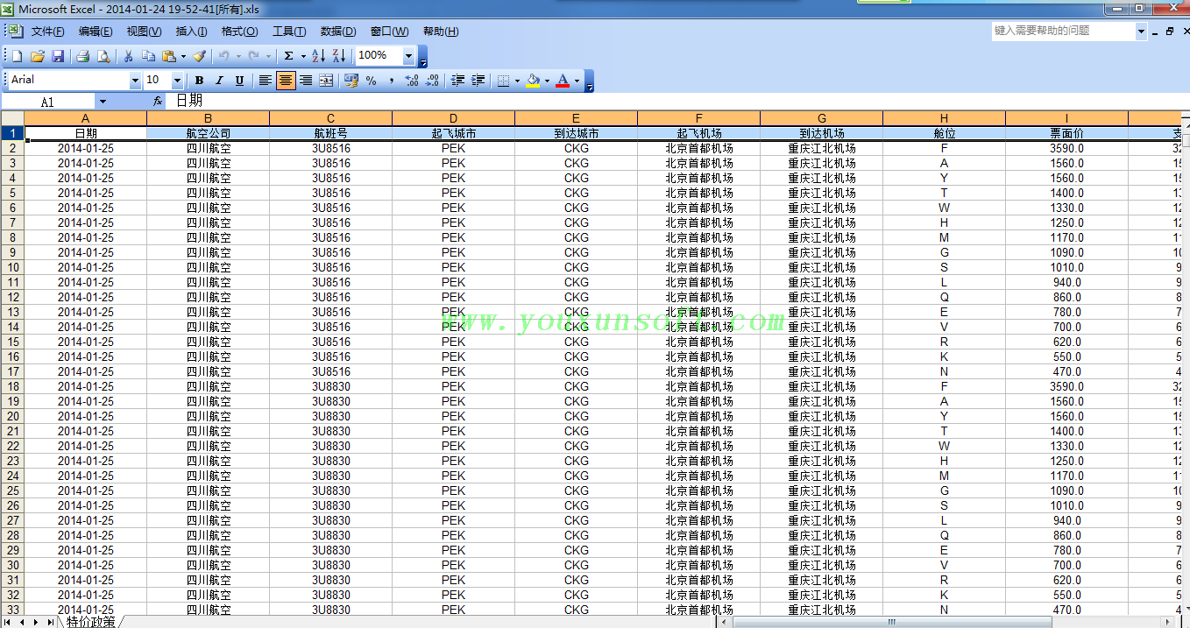Select the 票面价 header cell
1190x628 pixels.
(x=1066, y=133)
